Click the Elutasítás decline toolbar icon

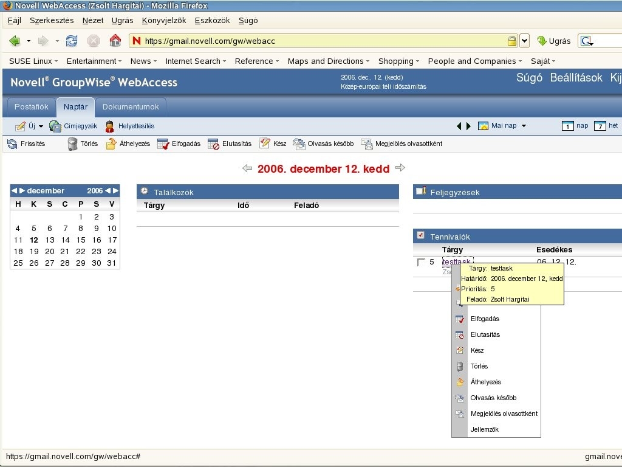[213, 144]
